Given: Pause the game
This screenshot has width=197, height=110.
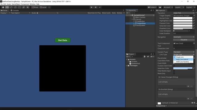Looking at the screenshot, I should [96, 7].
